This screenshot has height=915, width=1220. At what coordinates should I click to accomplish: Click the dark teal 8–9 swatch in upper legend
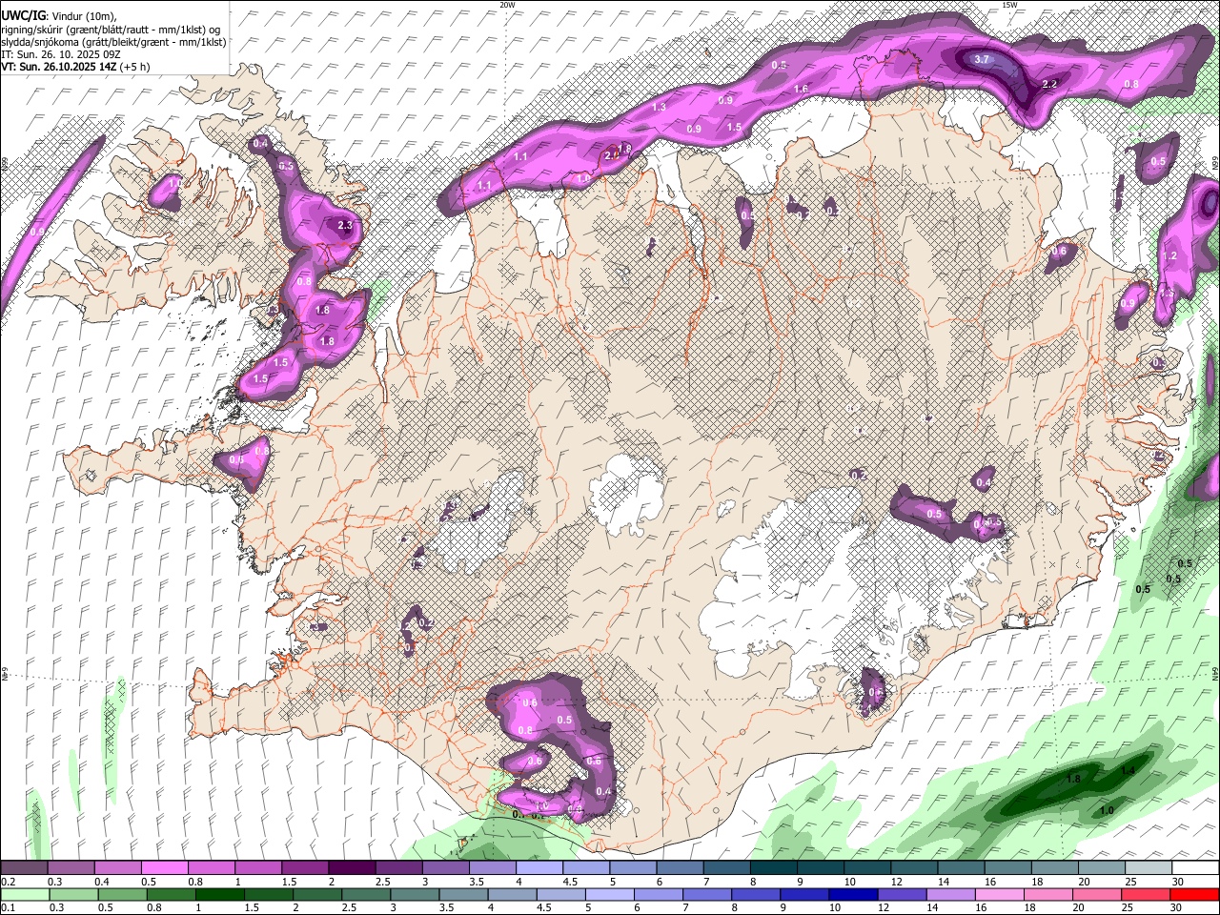coord(773,867)
